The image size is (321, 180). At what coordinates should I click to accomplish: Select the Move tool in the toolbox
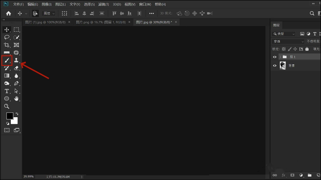coord(6,30)
